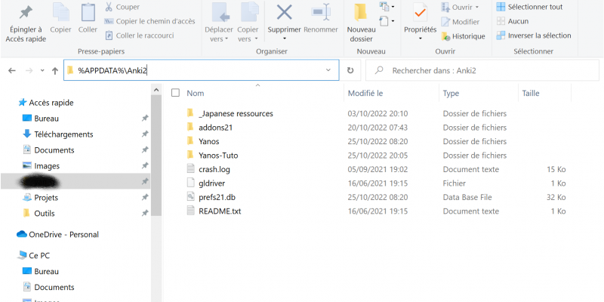Click the Renommer rename icon
The image size is (604, 302).
321,13
